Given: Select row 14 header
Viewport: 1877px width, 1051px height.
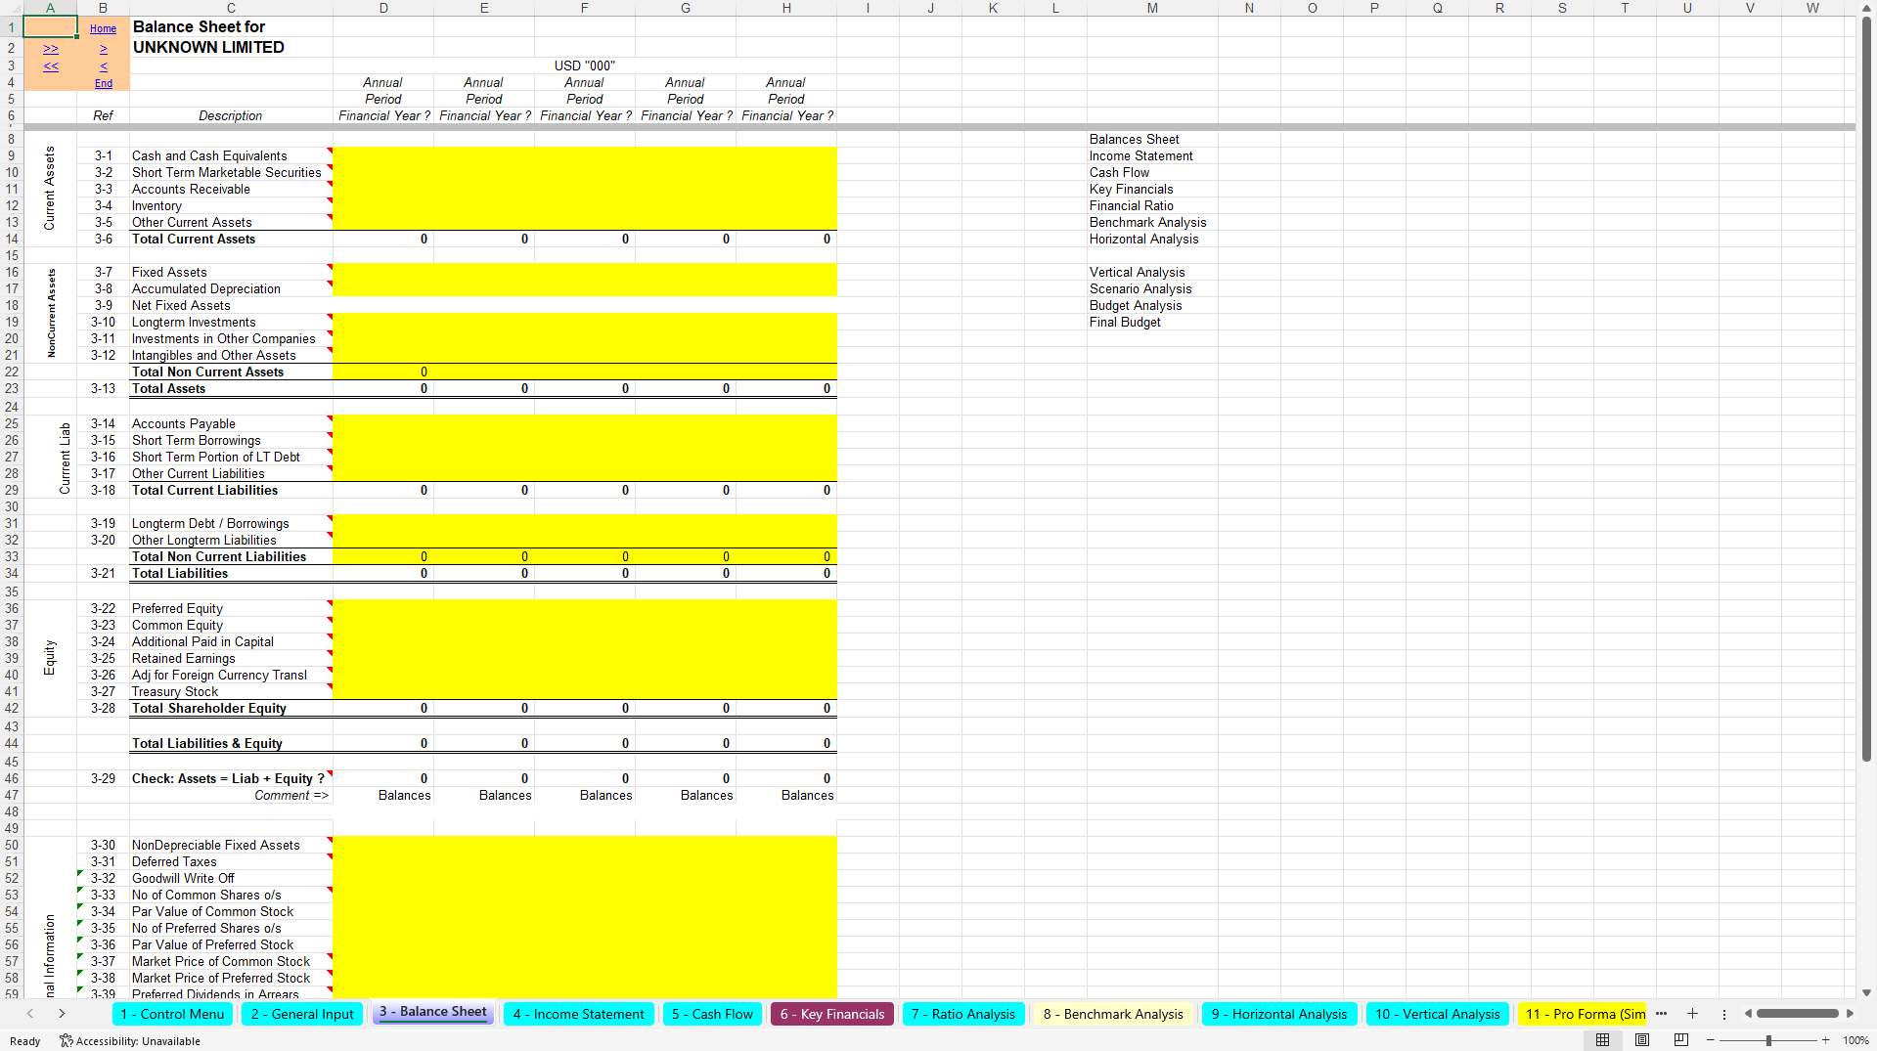Looking at the screenshot, I should click(11, 239).
